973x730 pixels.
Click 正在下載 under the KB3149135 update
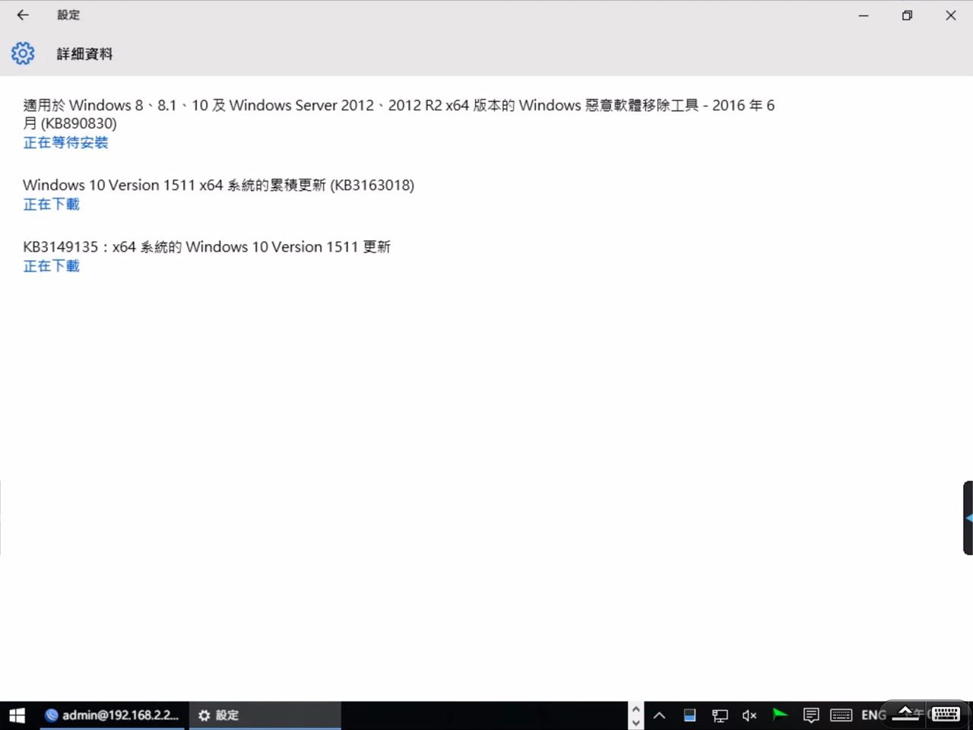[51, 266]
